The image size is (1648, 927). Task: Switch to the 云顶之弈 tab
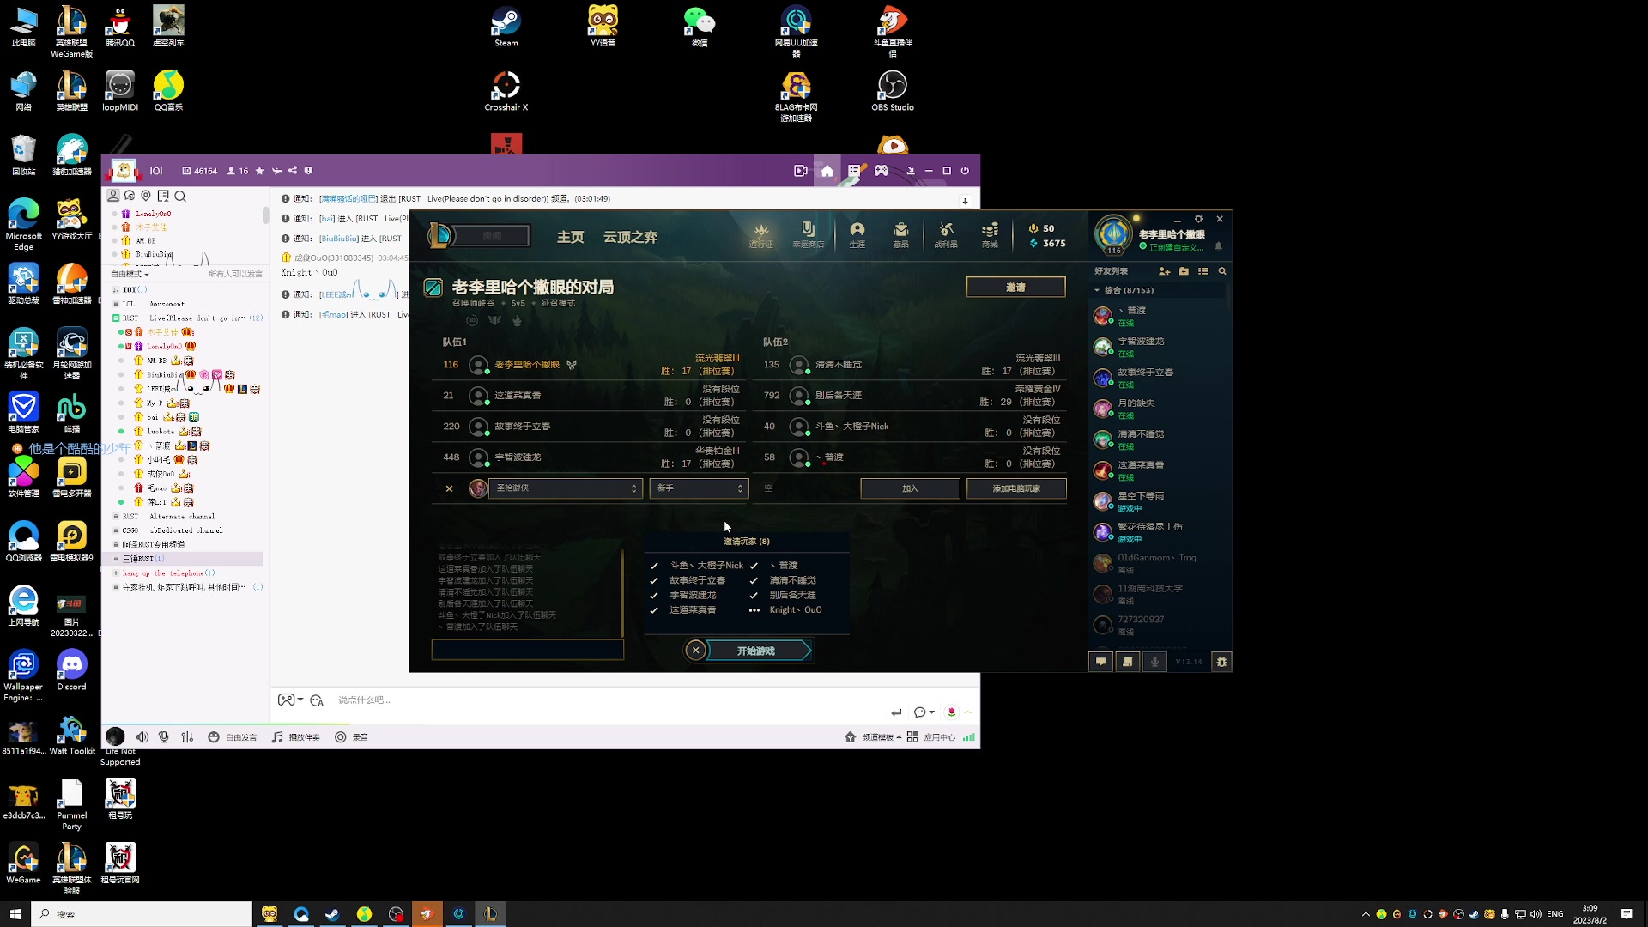(630, 237)
